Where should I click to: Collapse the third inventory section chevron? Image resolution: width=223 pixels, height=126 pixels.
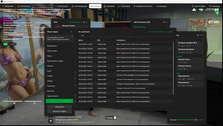[203, 73]
